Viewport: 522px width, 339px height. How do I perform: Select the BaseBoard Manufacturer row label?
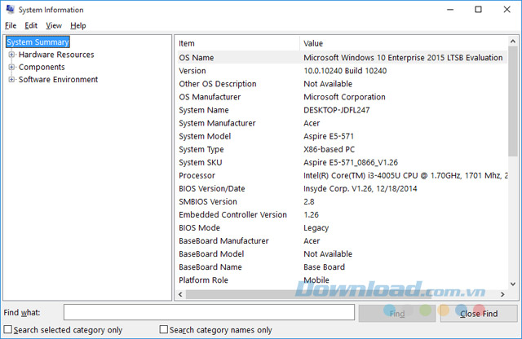click(x=223, y=241)
